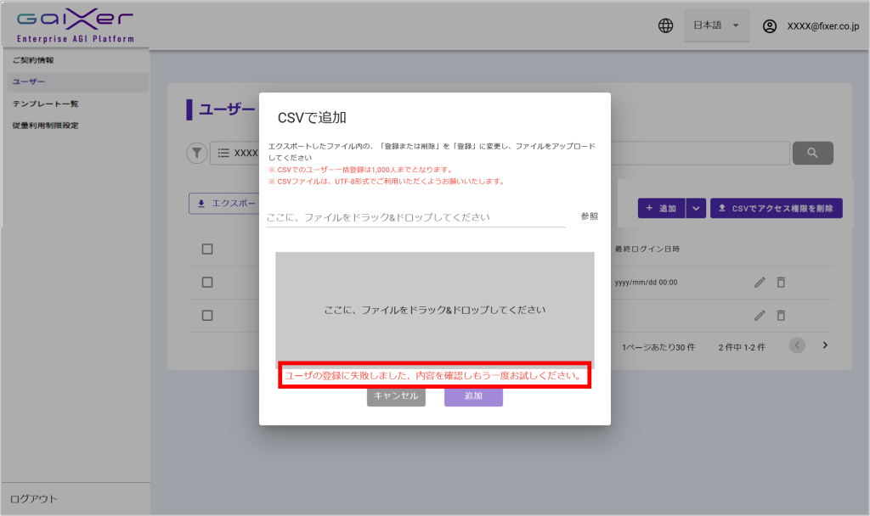
Task: Click the first row's trash delete icon
Action: (x=781, y=282)
